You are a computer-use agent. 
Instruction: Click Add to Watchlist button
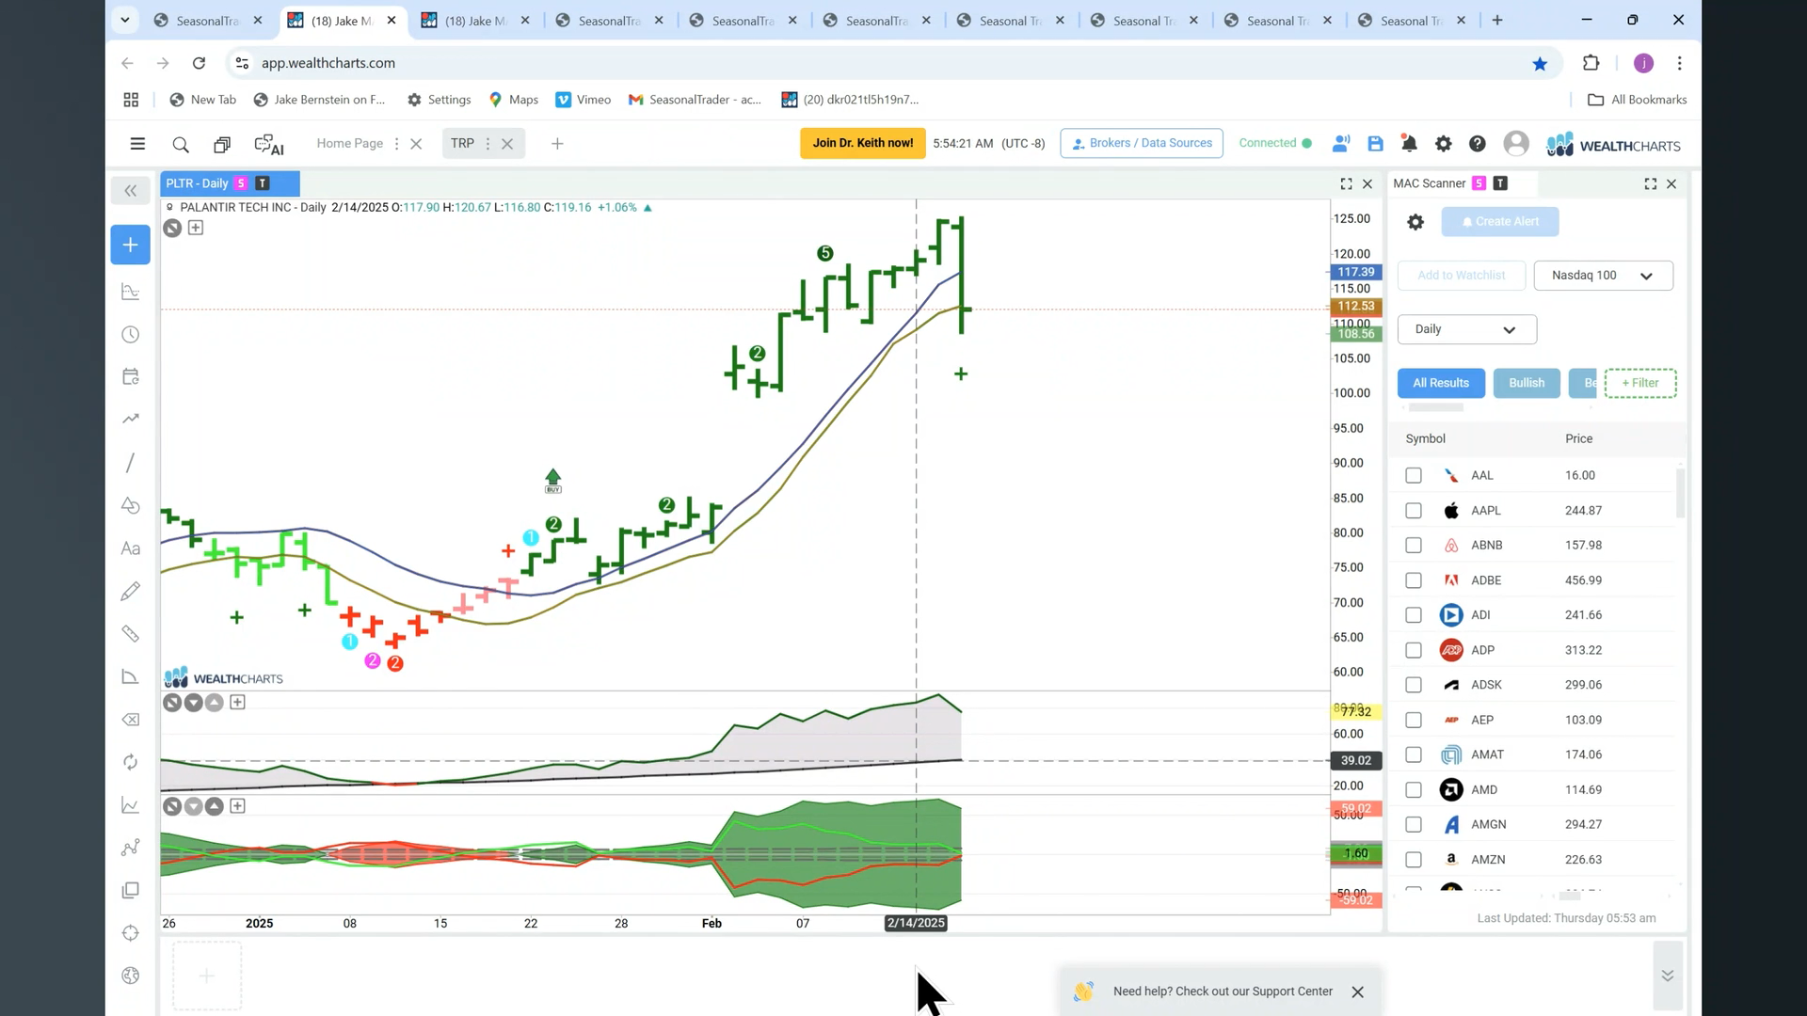point(1461,276)
